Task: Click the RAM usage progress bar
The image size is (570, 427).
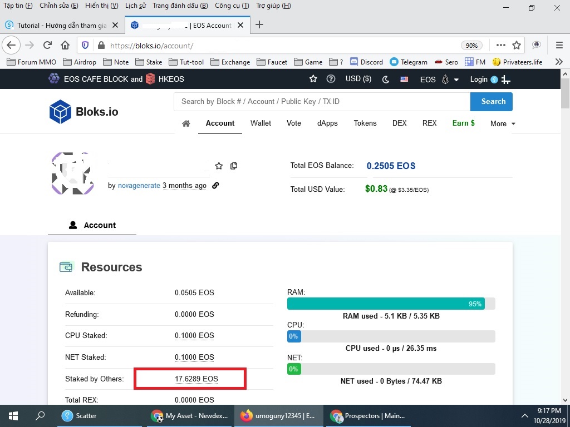Action: click(391, 304)
